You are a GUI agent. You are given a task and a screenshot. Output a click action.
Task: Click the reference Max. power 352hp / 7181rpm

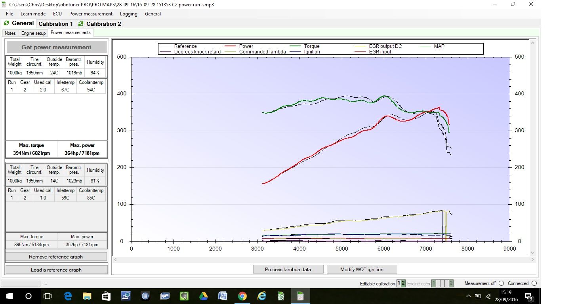(82, 245)
